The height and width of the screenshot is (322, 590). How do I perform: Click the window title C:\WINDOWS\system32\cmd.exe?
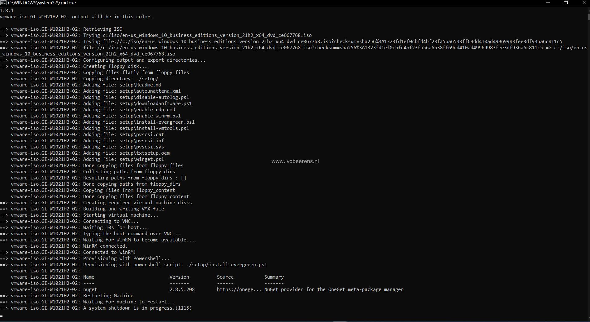click(42, 3)
